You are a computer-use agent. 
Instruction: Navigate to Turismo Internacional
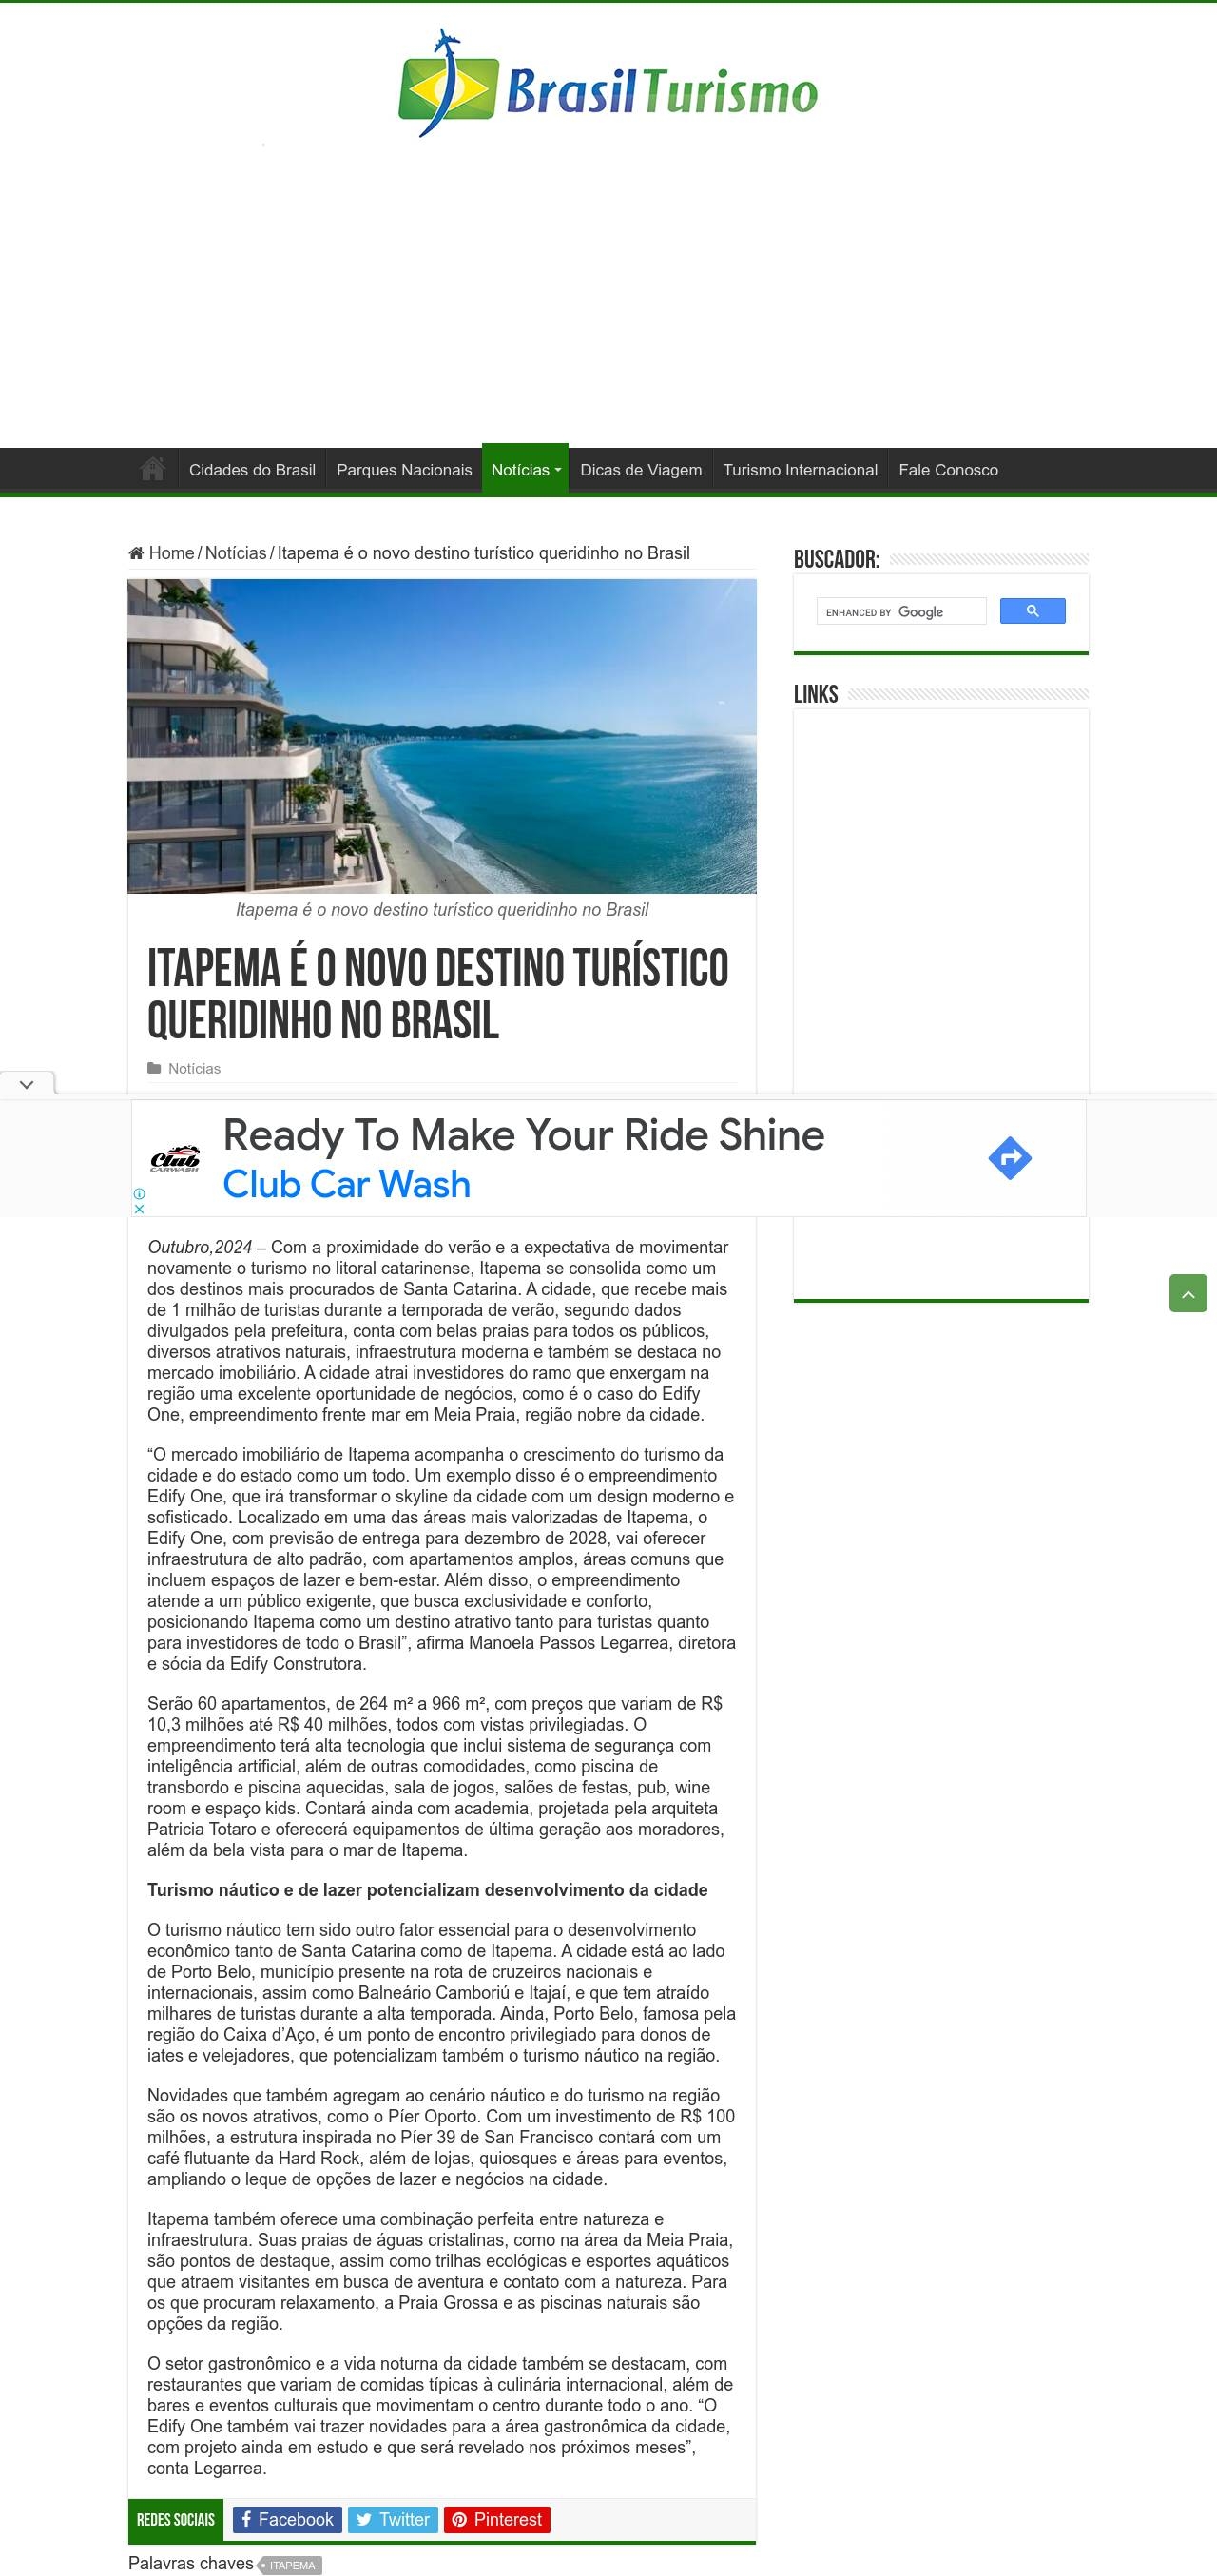(800, 470)
